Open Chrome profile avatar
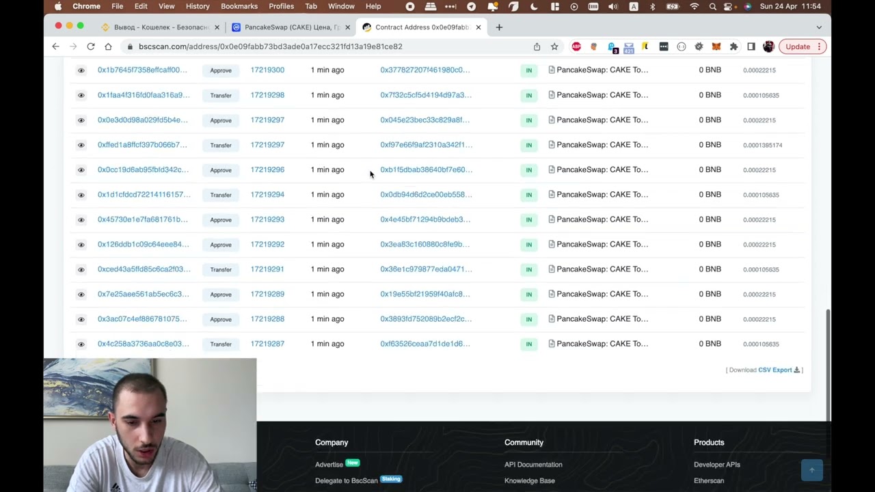 (x=768, y=46)
